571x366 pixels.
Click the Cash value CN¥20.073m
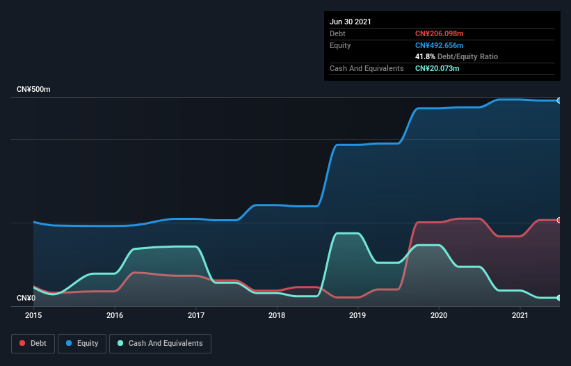point(437,68)
